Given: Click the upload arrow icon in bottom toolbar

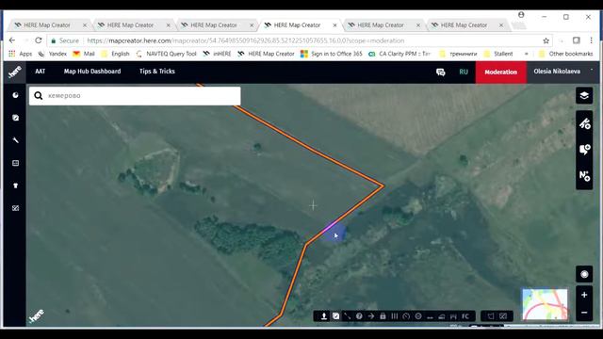Looking at the screenshot, I should click(x=324, y=316).
